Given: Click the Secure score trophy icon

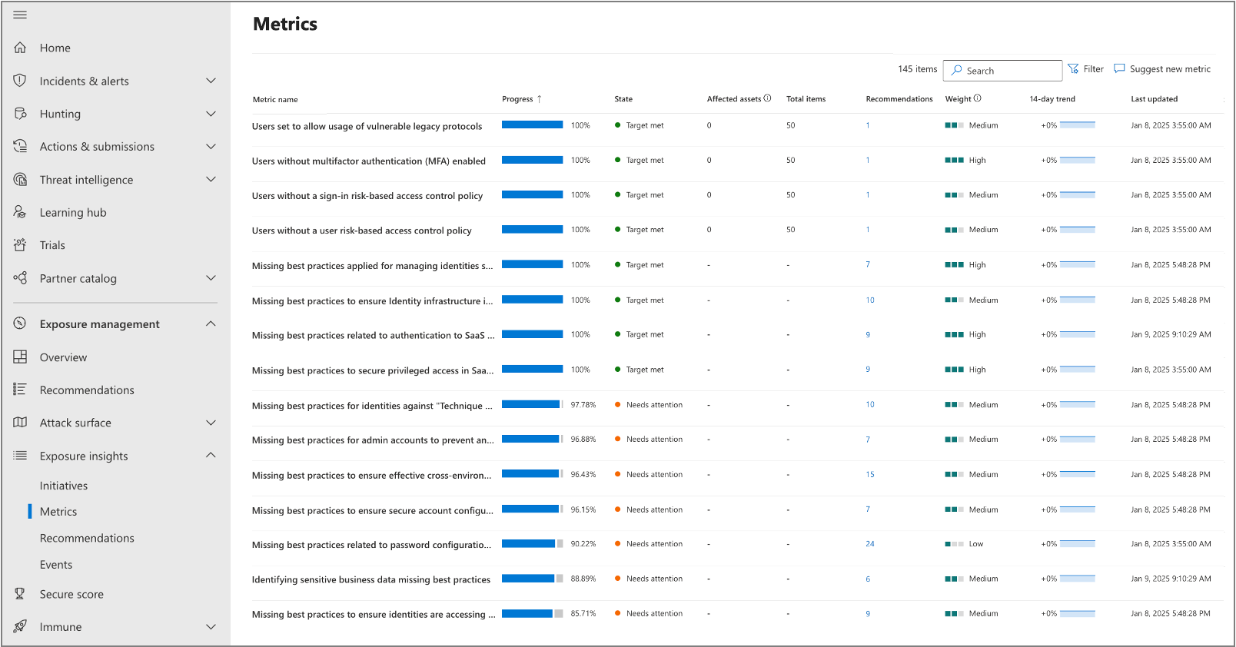Looking at the screenshot, I should 20,594.
